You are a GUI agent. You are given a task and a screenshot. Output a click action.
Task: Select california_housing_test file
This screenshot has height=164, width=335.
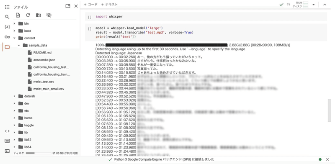[52, 67]
